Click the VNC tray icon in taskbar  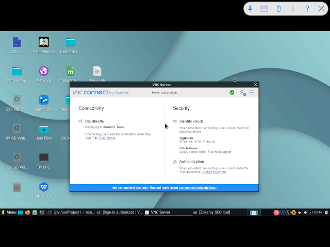point(282,213)
